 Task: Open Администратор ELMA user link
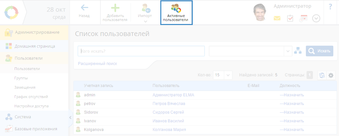[173, 95]
